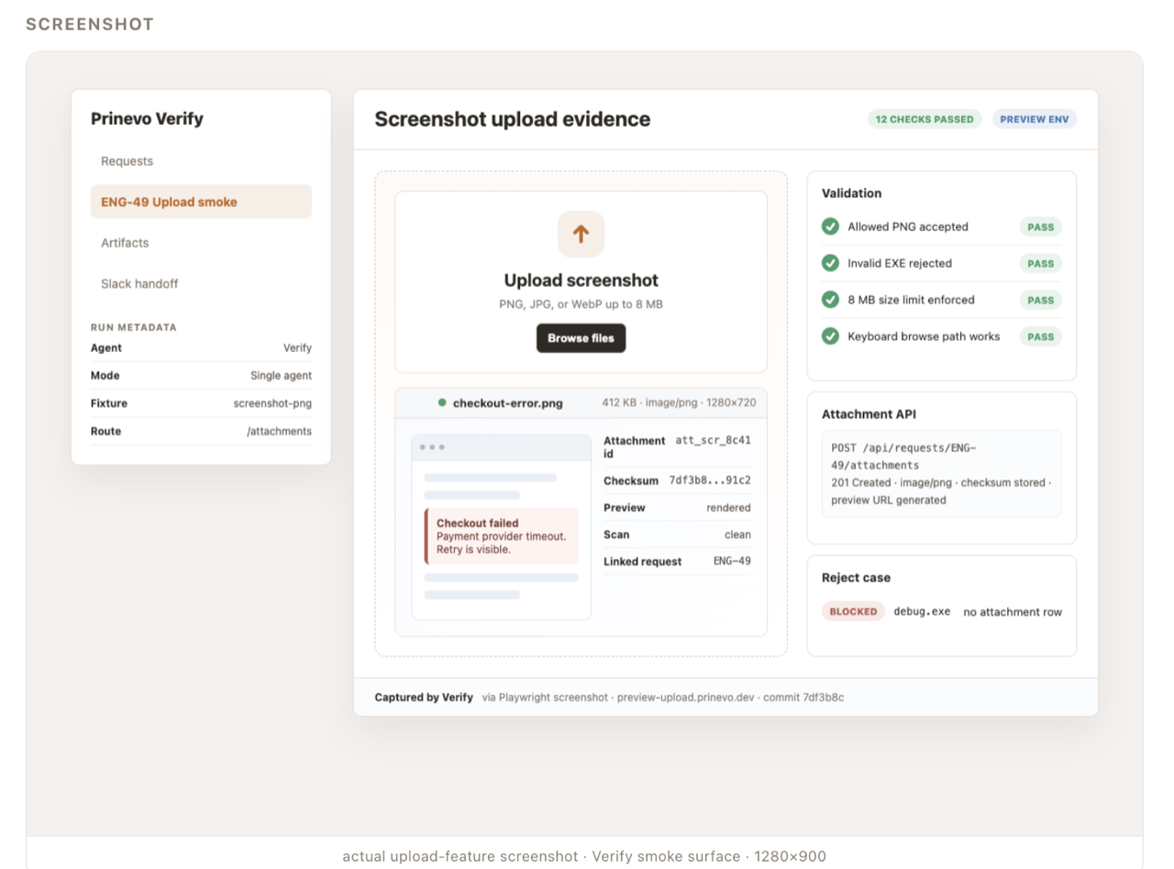The width and height of the screenshot is (1174, 869).
Task: Click Agent value Verify in run metadata
Action: pyautogui.click(x=297, y=348)
